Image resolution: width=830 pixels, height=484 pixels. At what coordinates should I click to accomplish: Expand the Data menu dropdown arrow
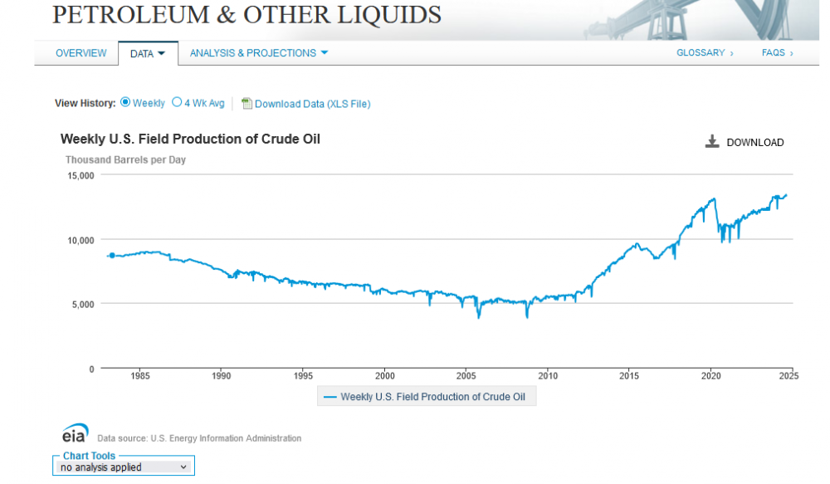tap(162, 53)
